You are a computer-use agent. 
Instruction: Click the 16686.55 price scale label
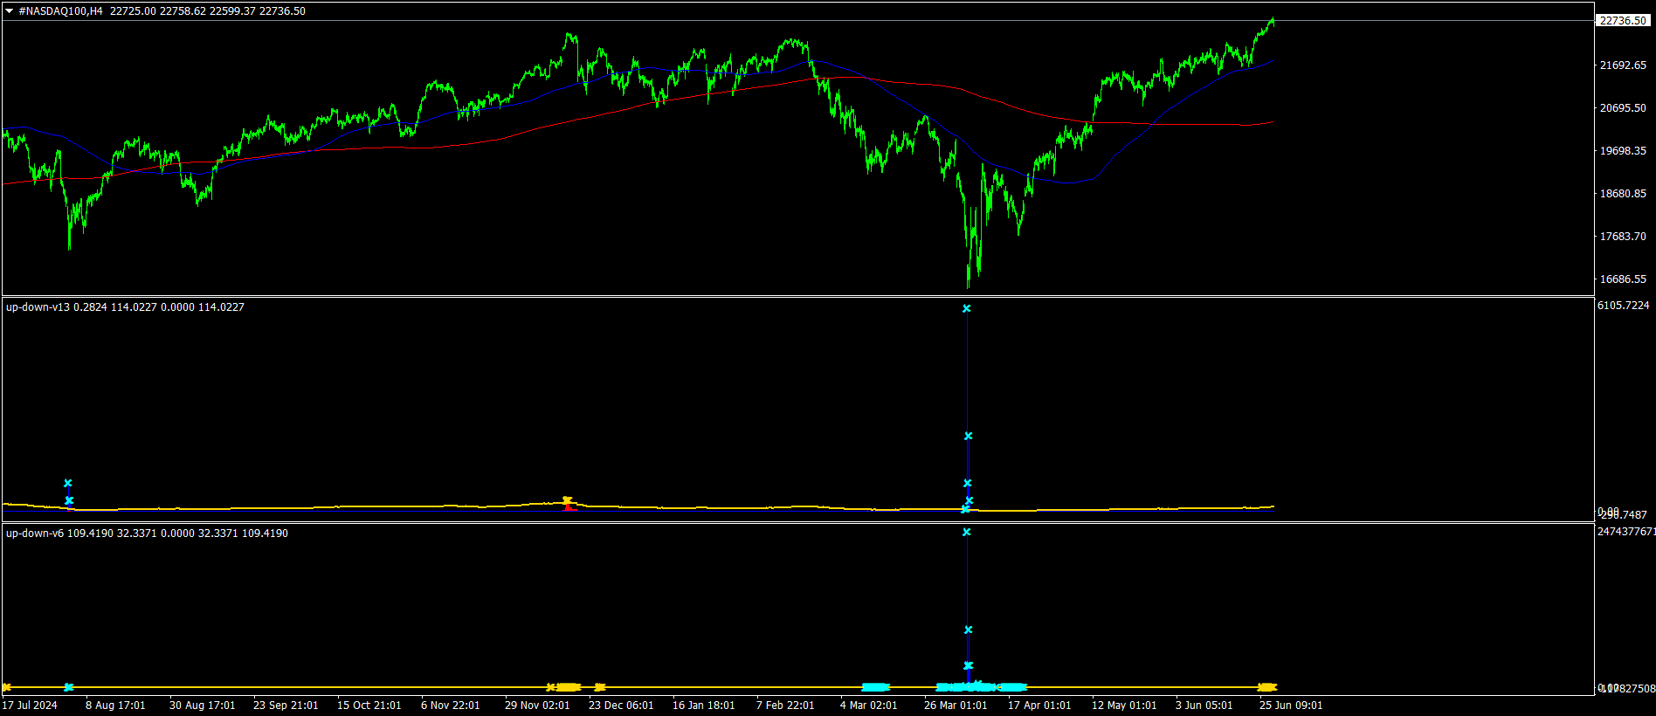[1623, 279]
